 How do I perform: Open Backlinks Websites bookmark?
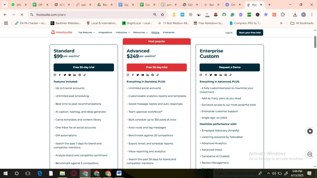pyautogui.click(x=66, y=23)
